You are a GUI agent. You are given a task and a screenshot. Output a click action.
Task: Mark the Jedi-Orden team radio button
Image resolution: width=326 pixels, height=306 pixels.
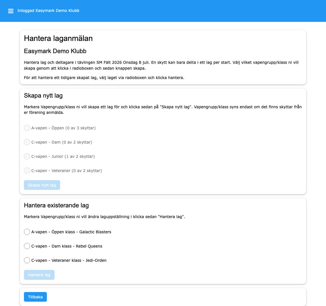coord(27,260)
